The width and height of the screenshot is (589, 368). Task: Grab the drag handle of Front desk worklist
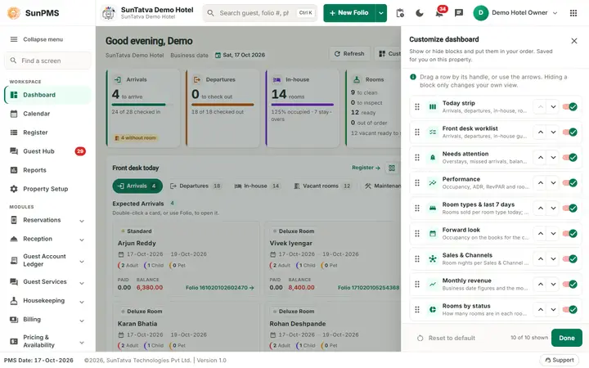417,132
